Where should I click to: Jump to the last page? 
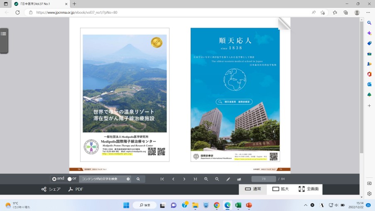click(x=195, y=179)
